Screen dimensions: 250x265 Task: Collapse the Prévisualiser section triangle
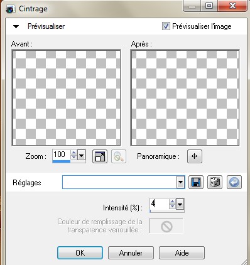[x=16, y=26]
